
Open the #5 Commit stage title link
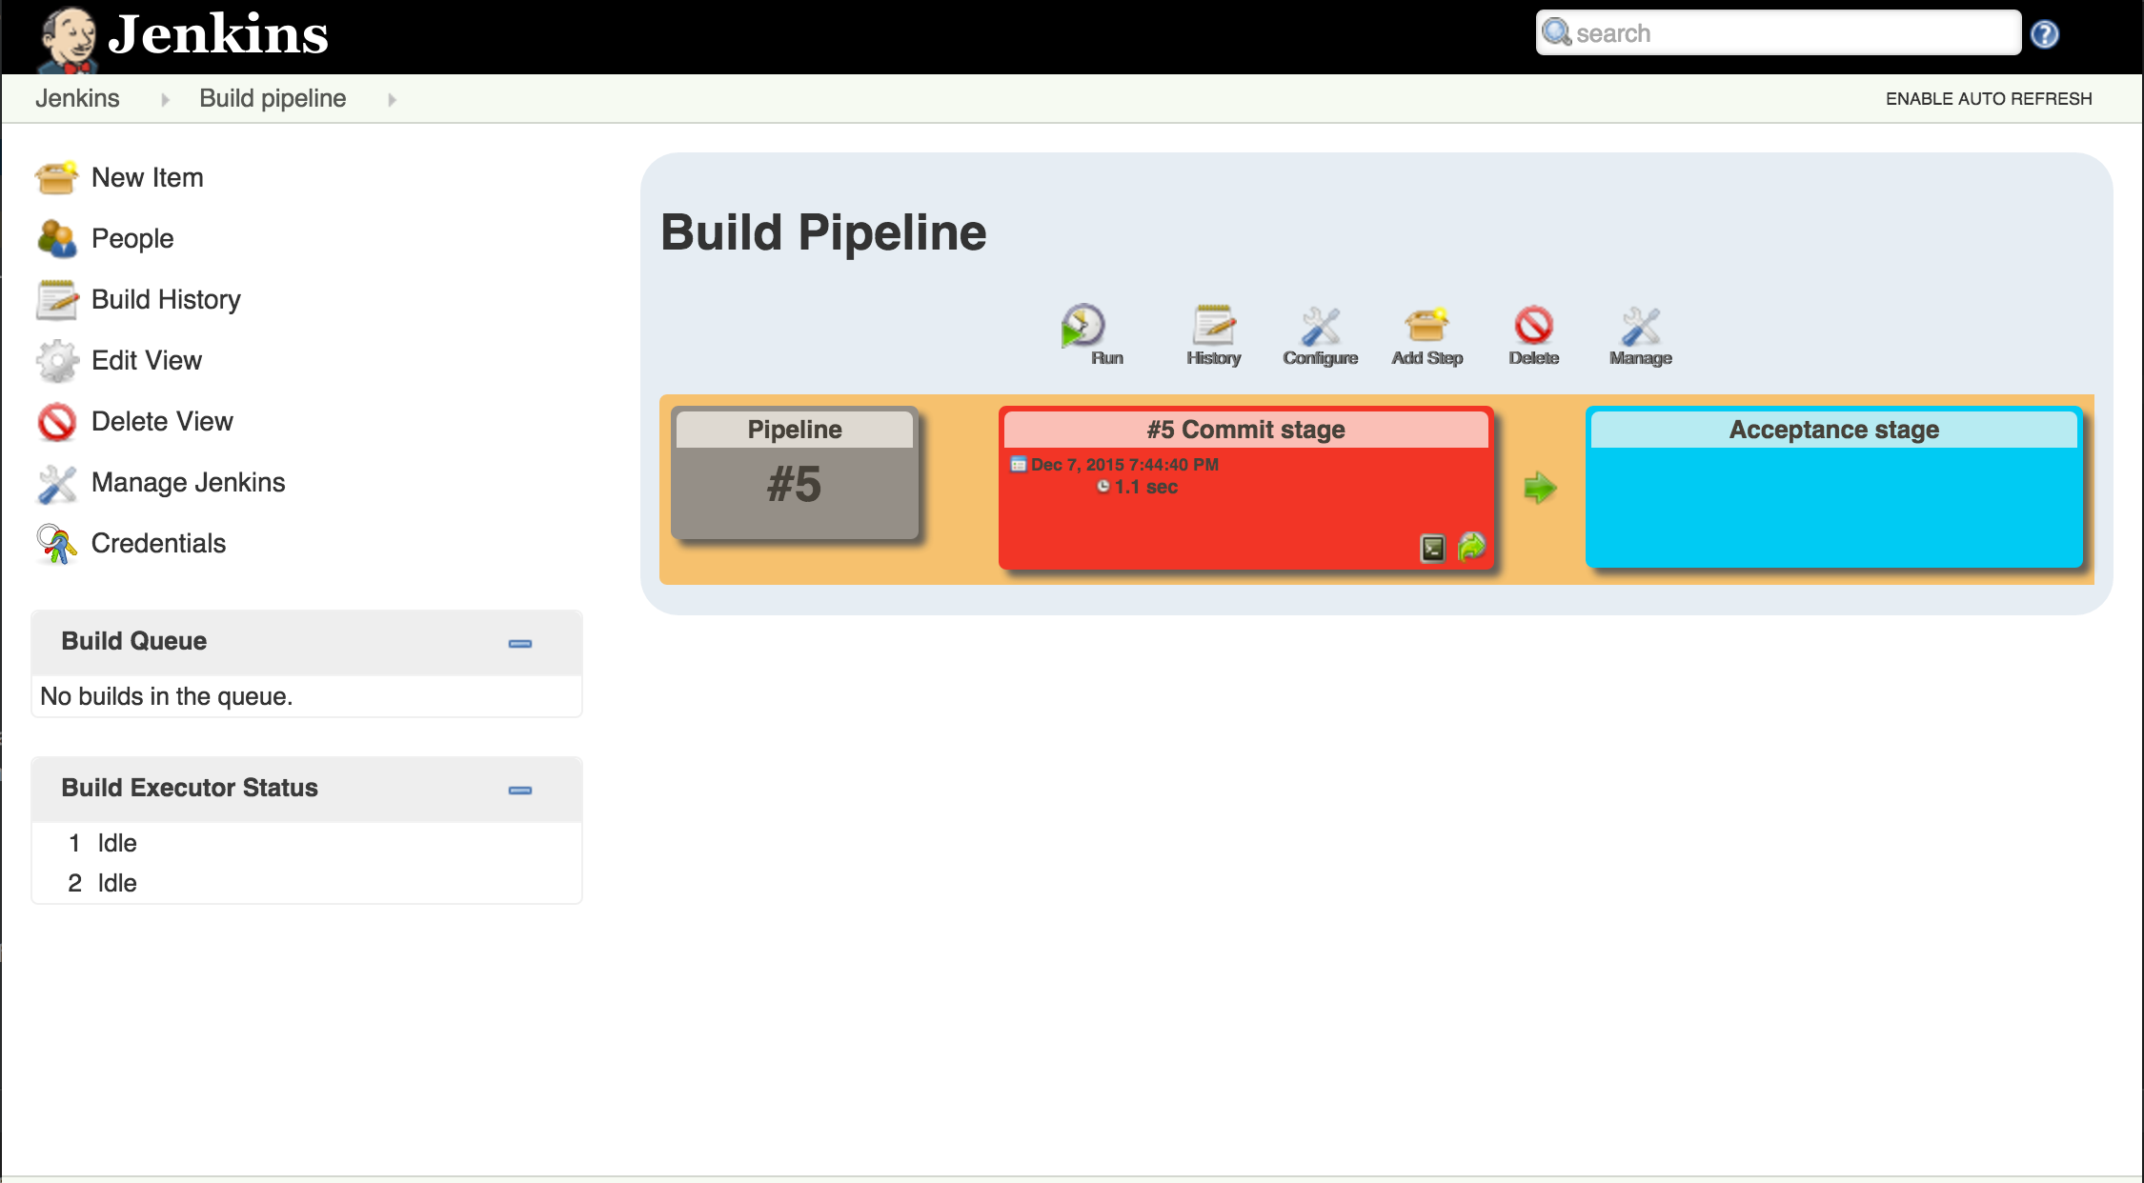(x=1246, y=430)
